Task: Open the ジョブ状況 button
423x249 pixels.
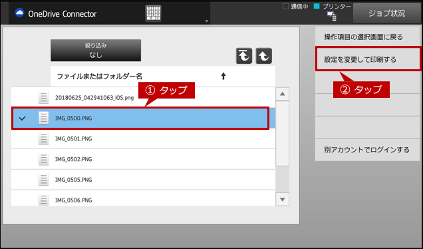Action: [387, 13]
